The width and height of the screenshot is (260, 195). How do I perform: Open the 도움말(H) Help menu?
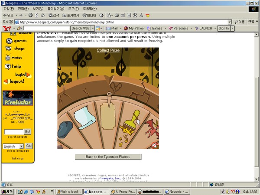pos(90,9)
